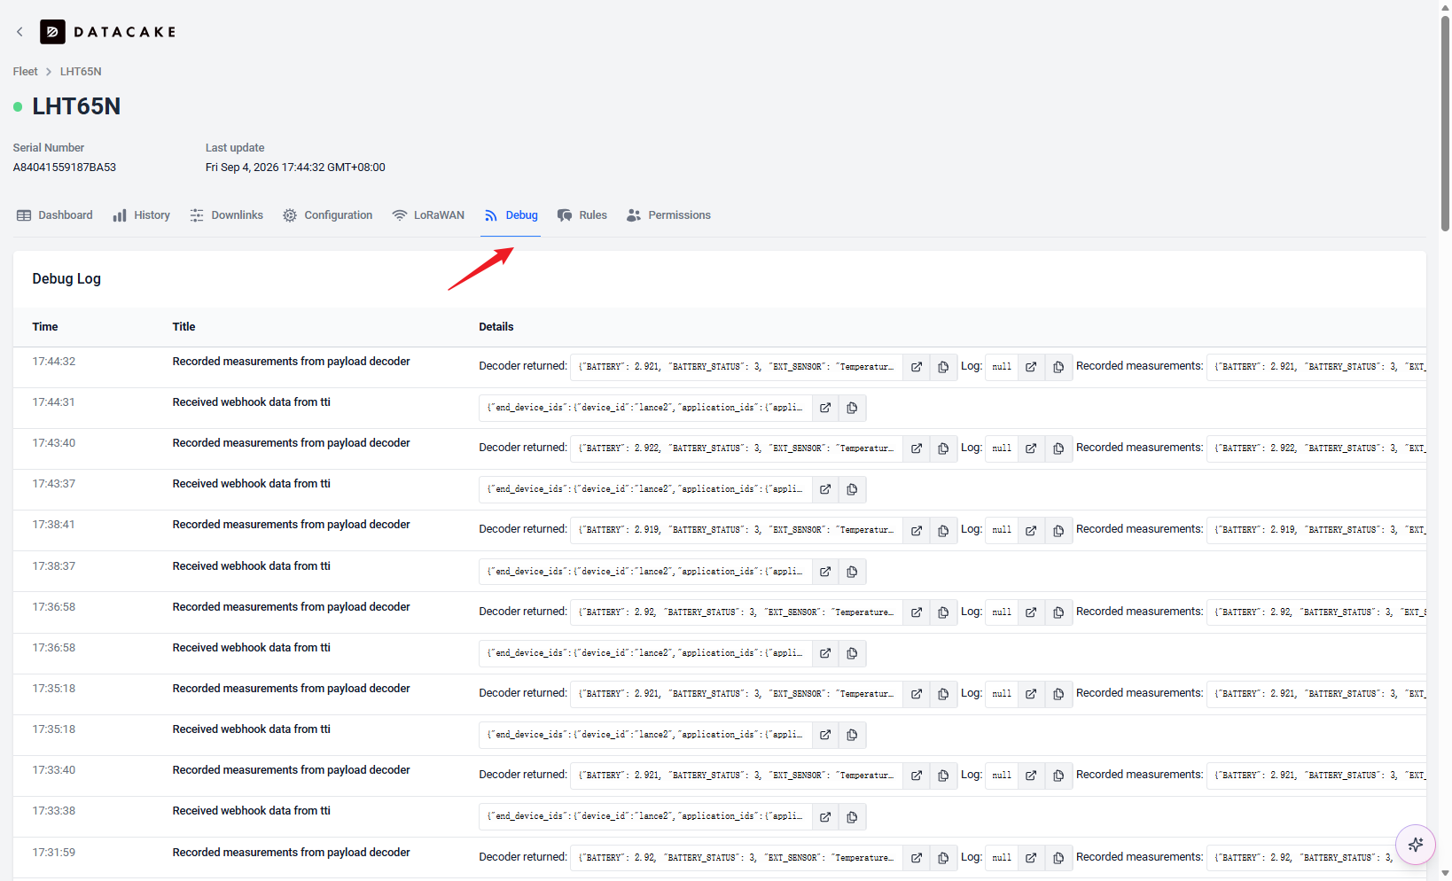Copy webhook data in 17:35:18 webhook row
The image size is (1452, 881).
pyautogui.click(x=852, y=735)
